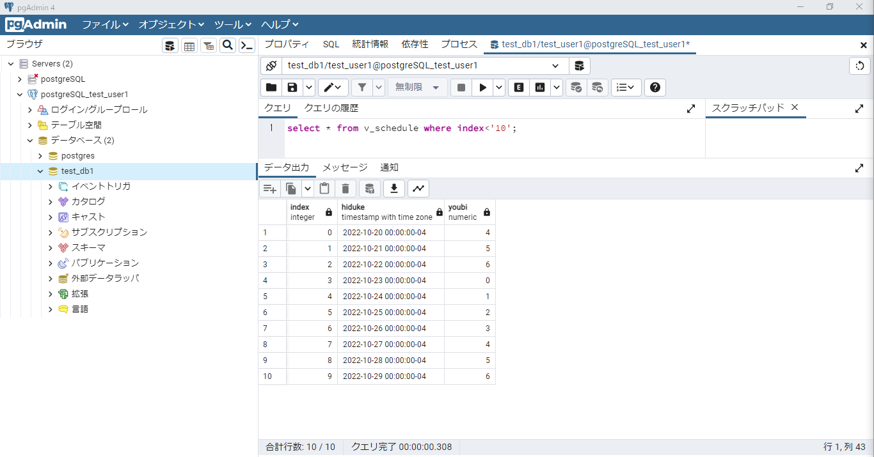Open the Help question mark icon
The image size is (874, 457).
tap(655, 88)
